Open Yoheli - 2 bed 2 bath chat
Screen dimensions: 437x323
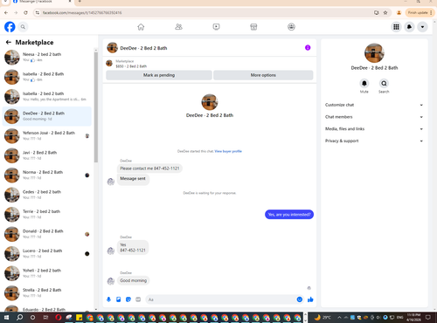coord(47,273)
